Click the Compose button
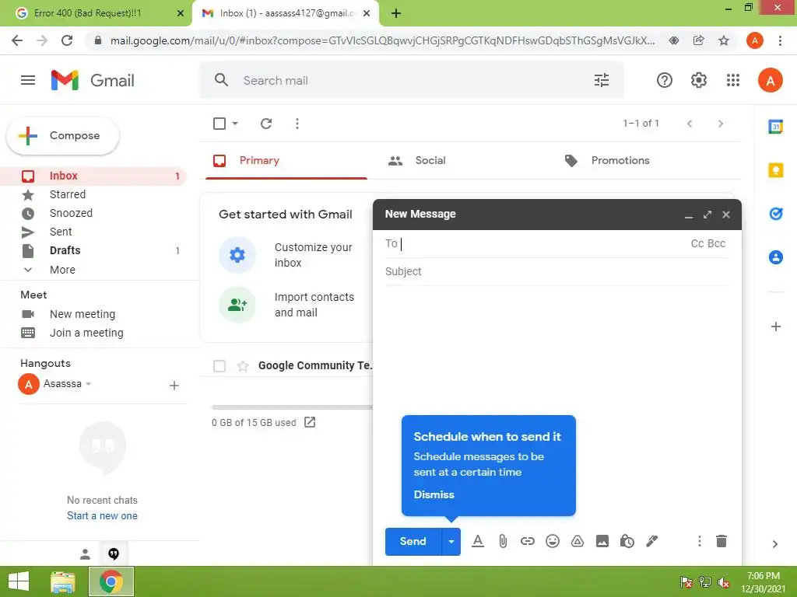797x597 pixels. (62, 135)
